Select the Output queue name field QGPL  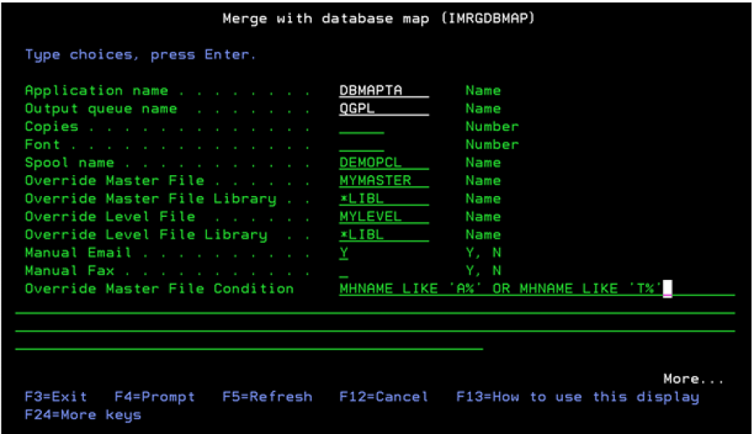point(383,109)
